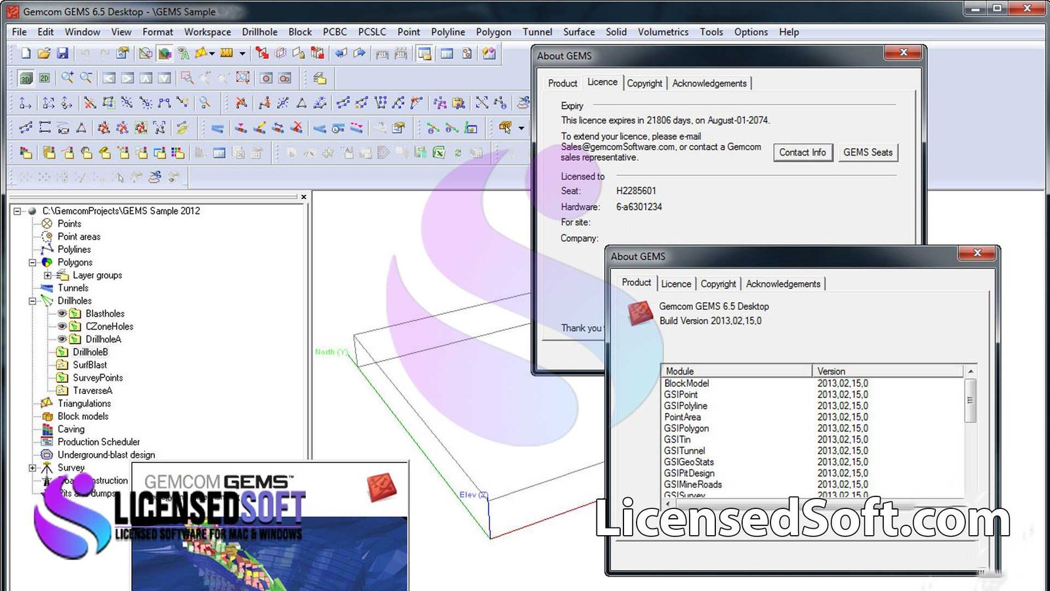Image resolution: width=1050 pixels, height=591 pixels.
Task: Select the GSIGeoStats row in module list
Action: pos(813,462)
